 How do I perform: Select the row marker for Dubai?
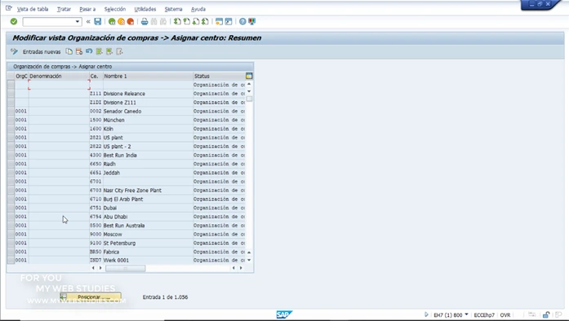click(x=11, y=208)
